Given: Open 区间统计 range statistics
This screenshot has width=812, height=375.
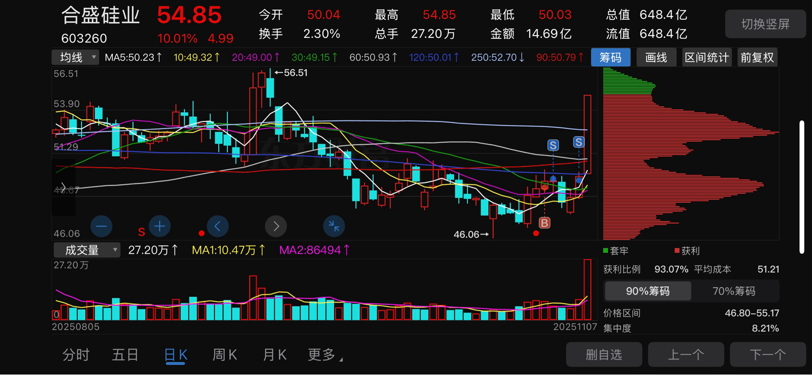Looking at the screenshot, I should click(707, 58).
